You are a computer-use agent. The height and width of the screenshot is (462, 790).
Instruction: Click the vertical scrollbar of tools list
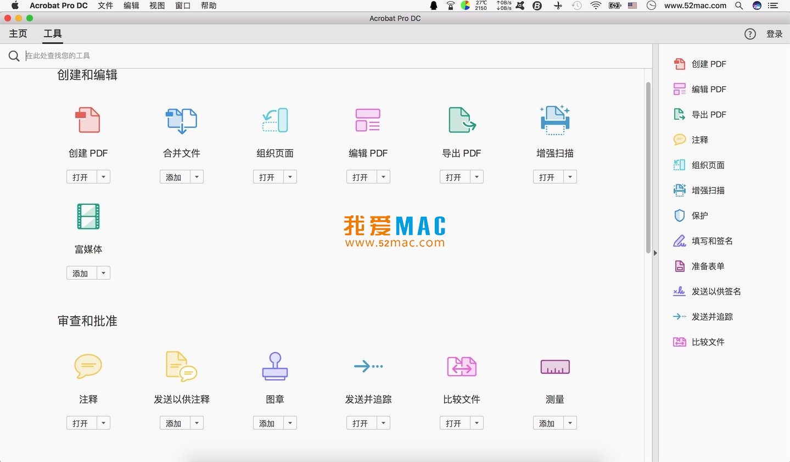tap(648, 168)
